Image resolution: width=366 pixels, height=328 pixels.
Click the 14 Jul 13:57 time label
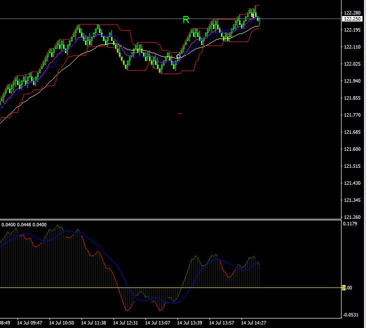(221, 323)
